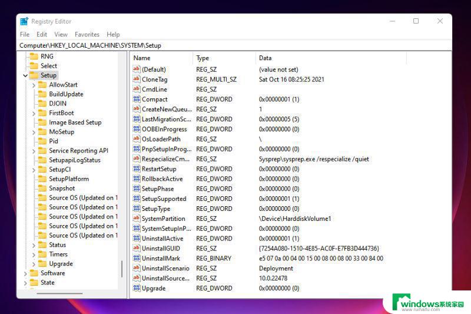Click the tree pane vertical scrollbar thumb
The width and height of the screenshot is (471, 314).
point(122,269)
